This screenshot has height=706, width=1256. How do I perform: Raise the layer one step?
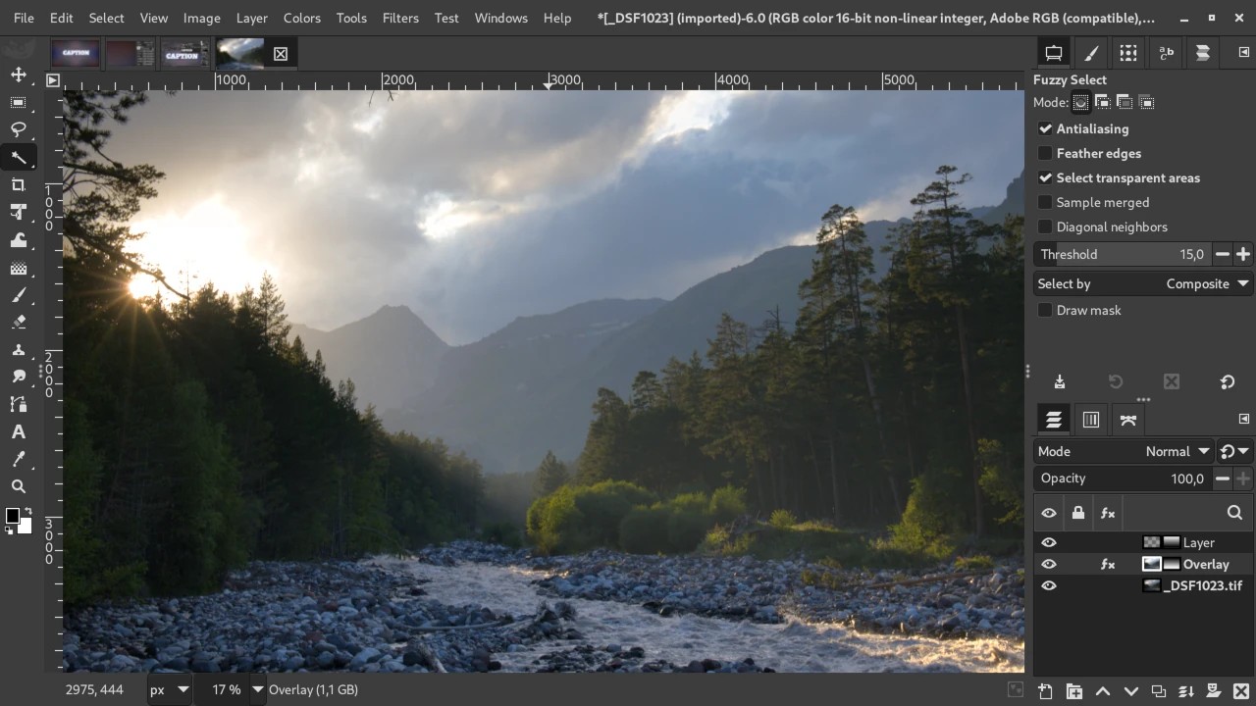pos(1102,691)
